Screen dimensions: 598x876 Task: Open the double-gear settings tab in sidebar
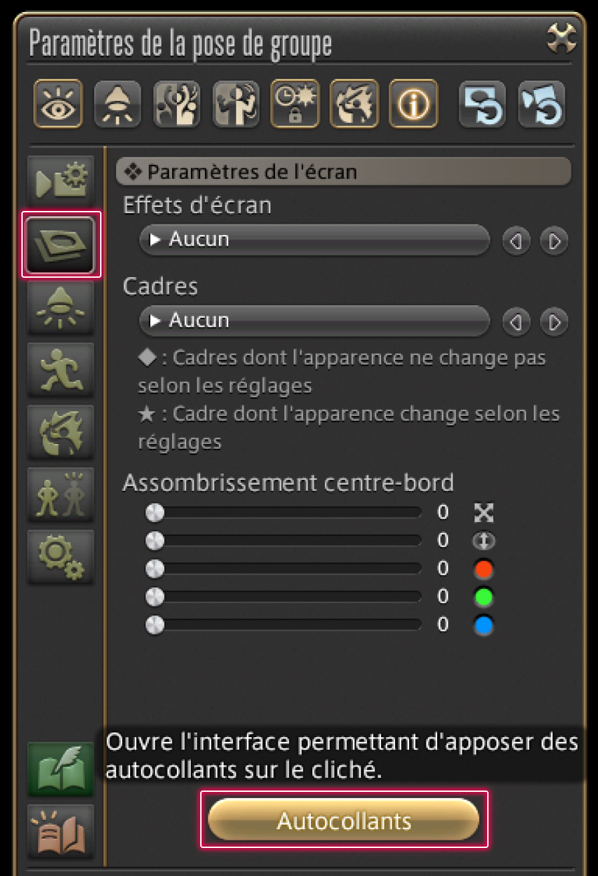tap(61, 557)
